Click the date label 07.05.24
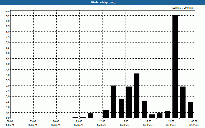 (x=194, y=125)
